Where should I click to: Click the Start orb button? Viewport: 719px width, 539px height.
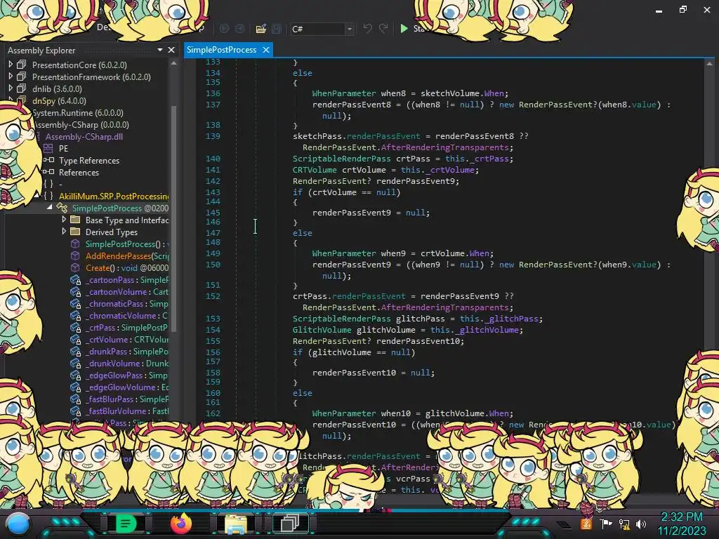tap(18, 525)
